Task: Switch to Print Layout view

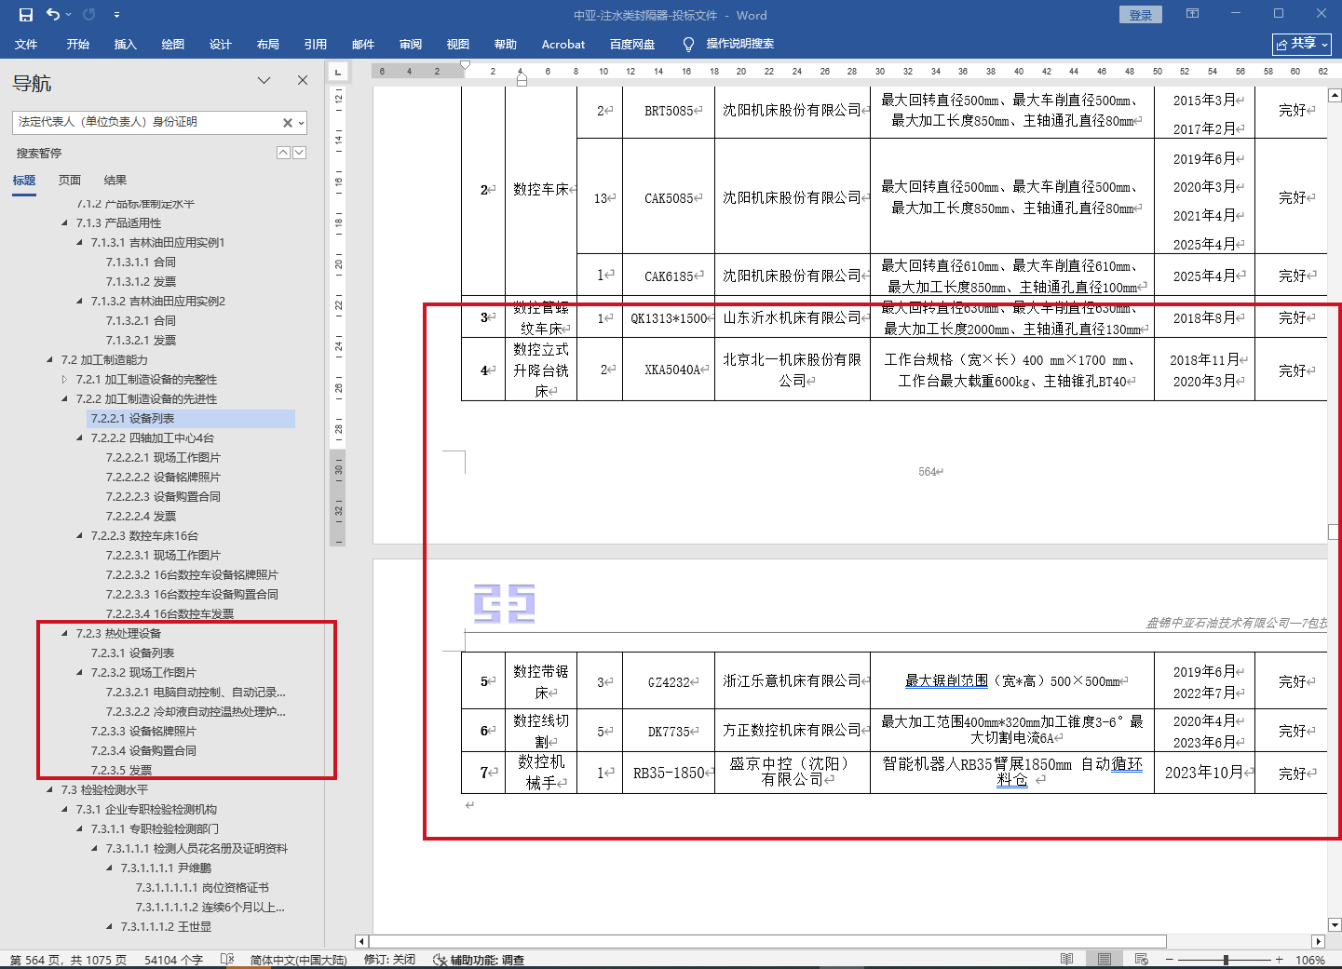Action: [x=1105, y=960]
